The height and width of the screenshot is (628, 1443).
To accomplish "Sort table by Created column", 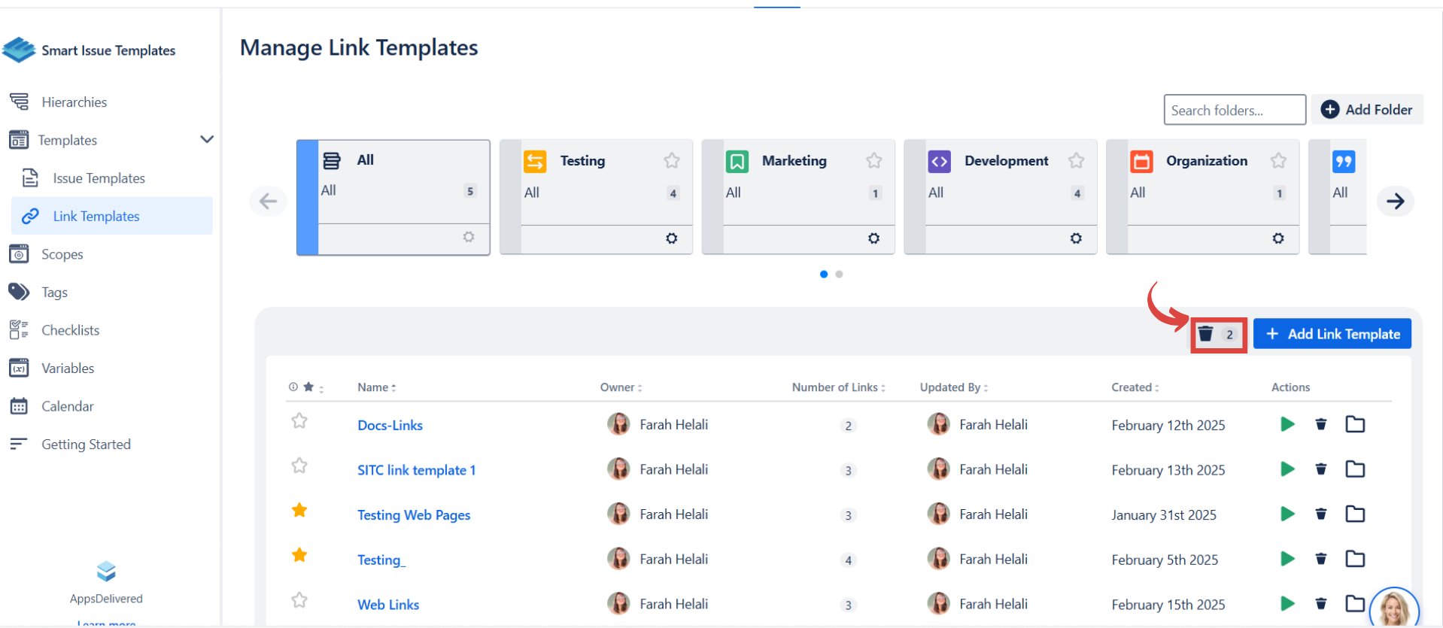I will 1135,387.
